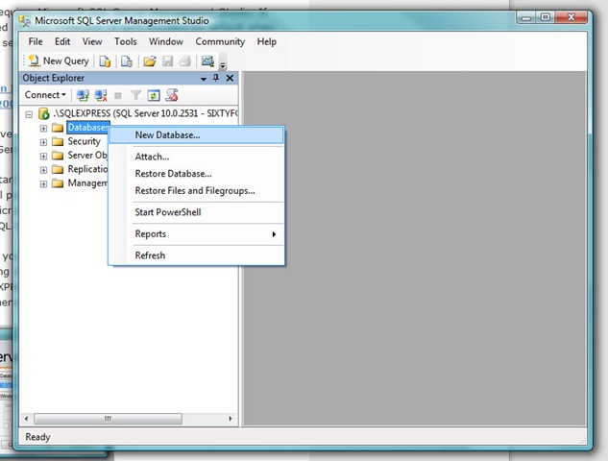Open the Community menu
Image resolution: width=608 pixels, height=461 pixels.
220,42
